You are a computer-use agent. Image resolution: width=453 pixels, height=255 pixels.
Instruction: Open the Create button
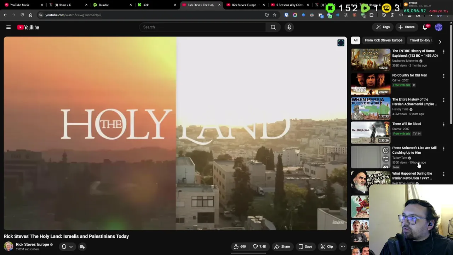coord(406,27)
